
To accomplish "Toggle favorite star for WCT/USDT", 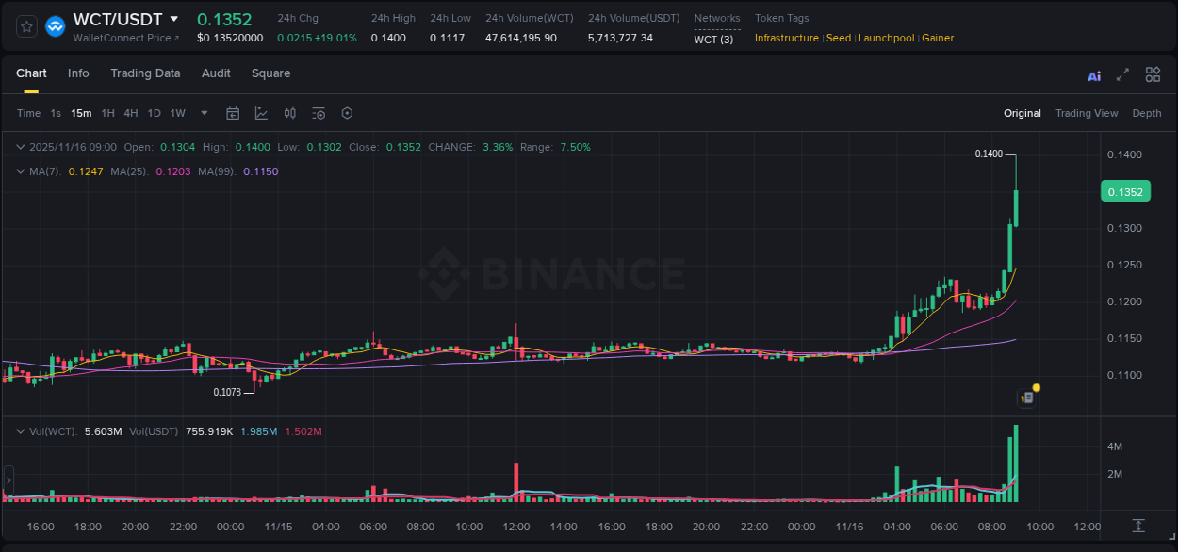I will (25, 25).
